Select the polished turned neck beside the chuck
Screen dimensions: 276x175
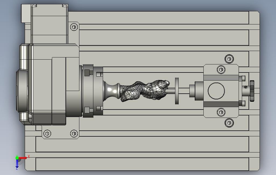coord(111,91)
